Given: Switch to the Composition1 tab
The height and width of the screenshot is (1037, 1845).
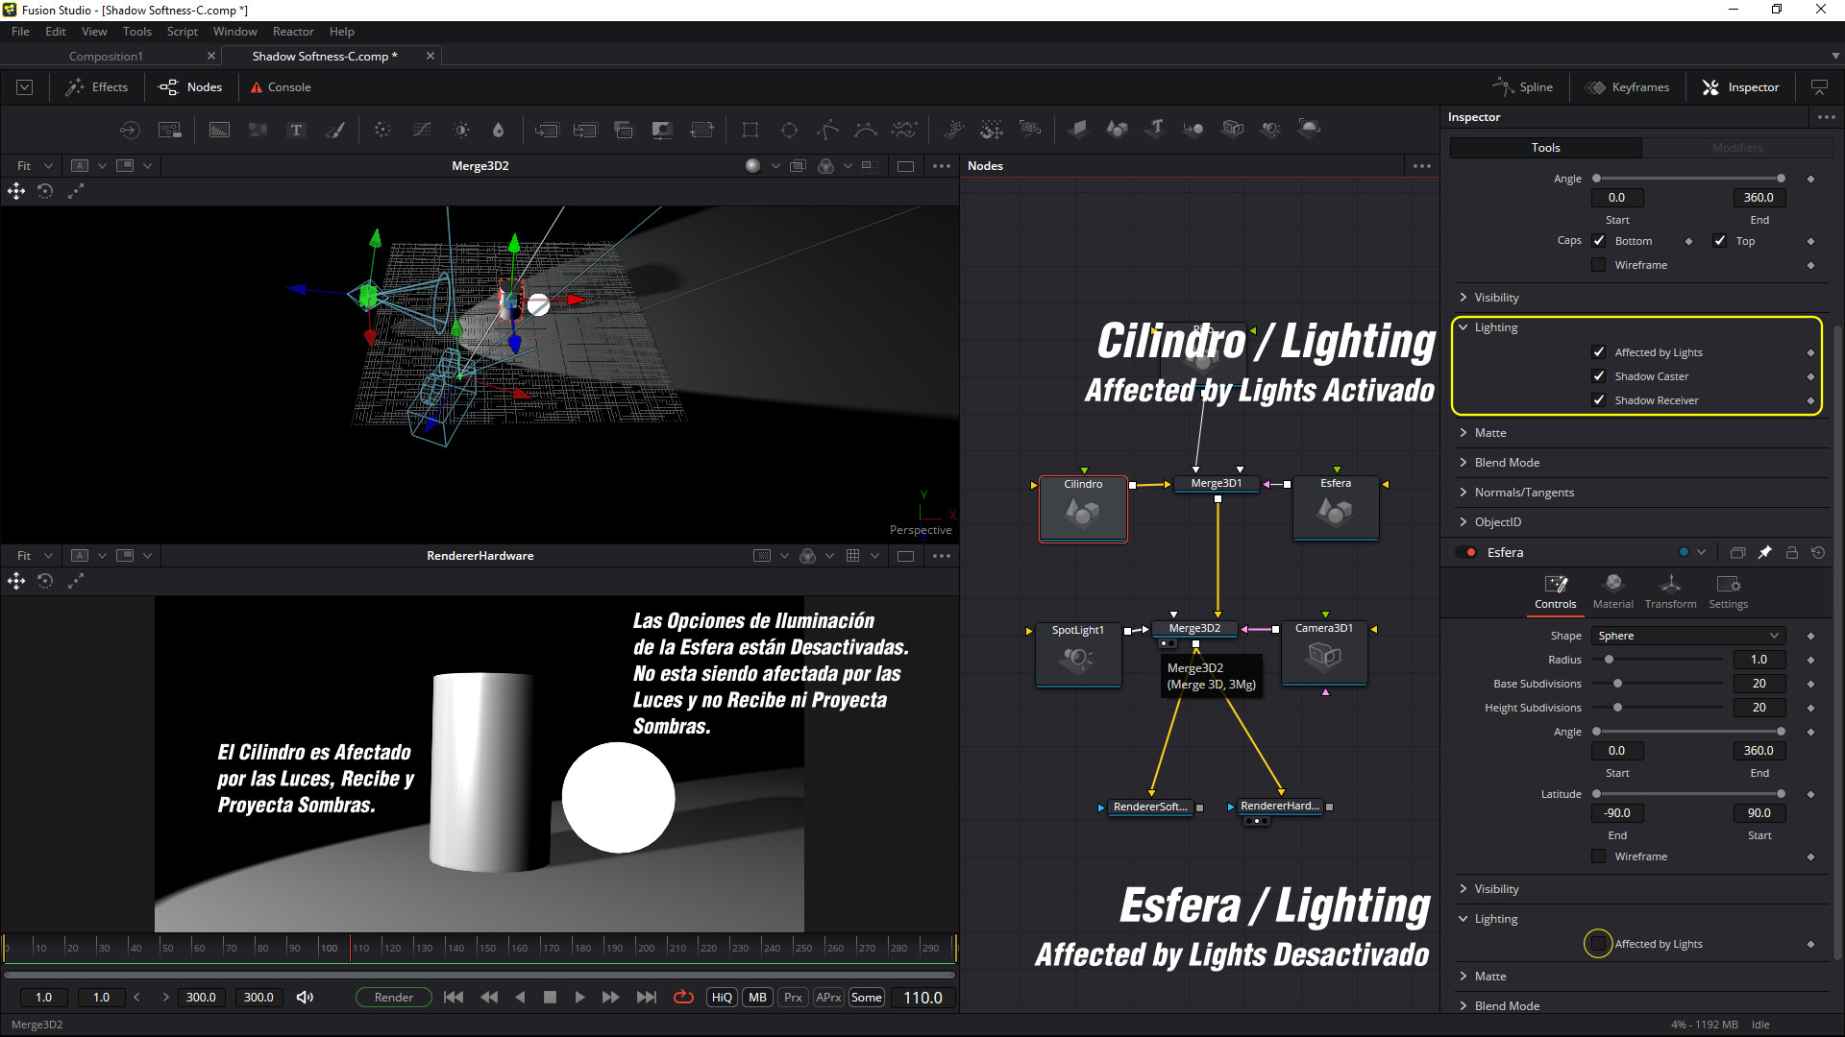Looking at the screenshot, I should pyautogui.click(x=106, y=57).
